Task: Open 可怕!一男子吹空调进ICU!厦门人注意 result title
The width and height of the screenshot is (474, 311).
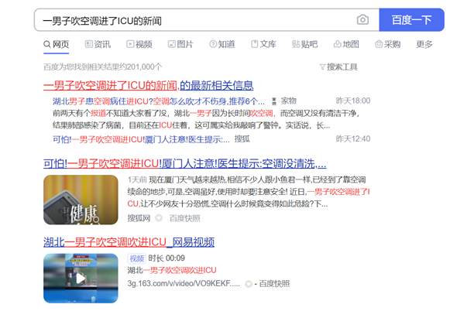Action: click(184, 164)
